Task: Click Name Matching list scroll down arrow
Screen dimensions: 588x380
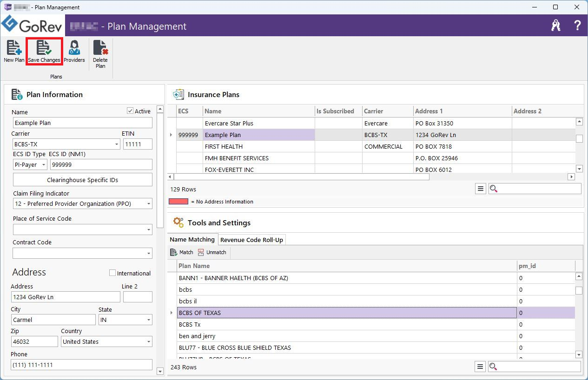Action: tap(579, 355)
